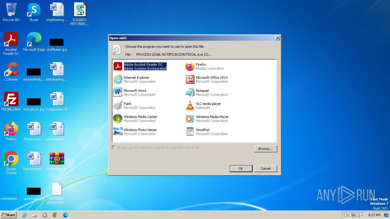
Task: Select Google Chrome desktop shortcut
Action: pos(11,163)
